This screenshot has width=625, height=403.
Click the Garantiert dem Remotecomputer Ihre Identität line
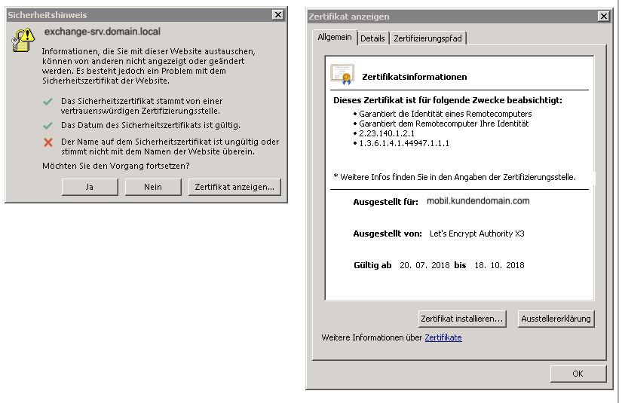pos(443,124)
